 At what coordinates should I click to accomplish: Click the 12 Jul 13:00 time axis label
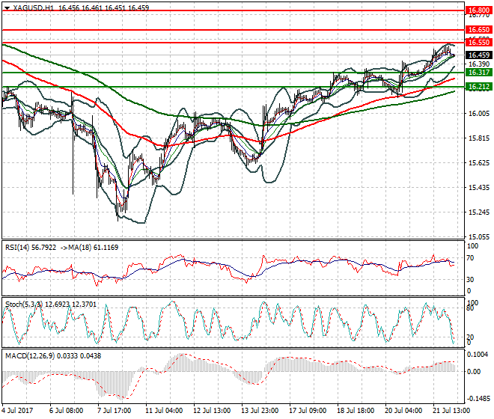(x=212, y=411)
